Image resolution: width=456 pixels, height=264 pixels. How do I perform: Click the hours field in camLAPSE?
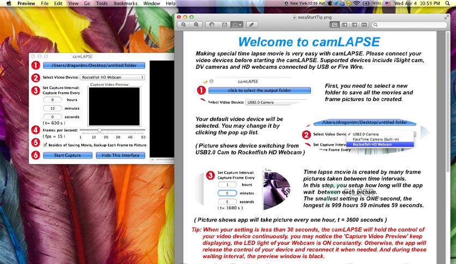52,100
